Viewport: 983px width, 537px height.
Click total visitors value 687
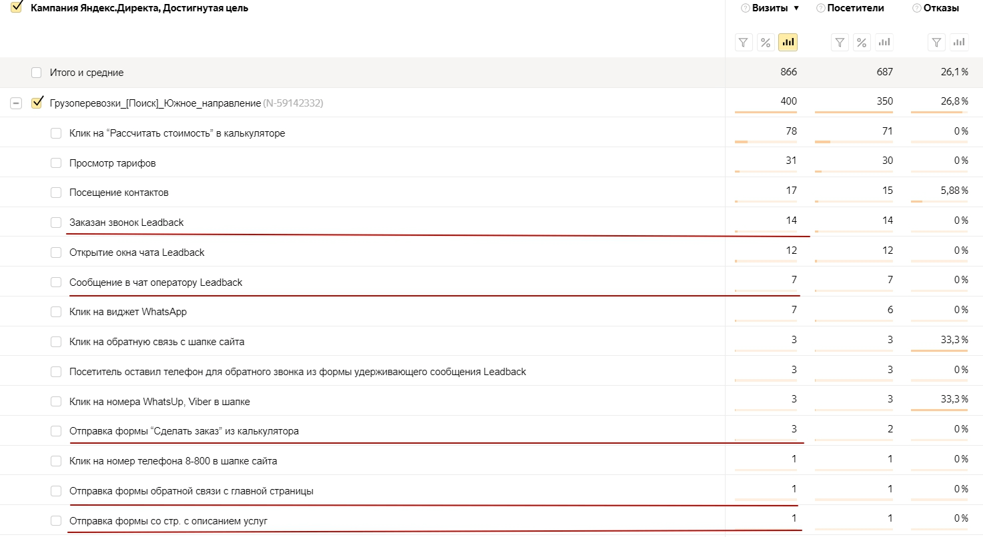[x=885, y=72]
